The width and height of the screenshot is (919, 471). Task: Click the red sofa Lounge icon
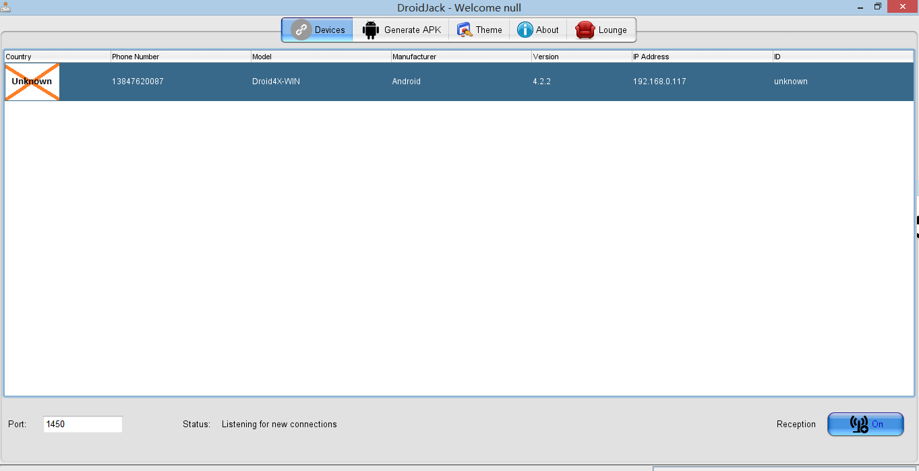pos(585,30)
